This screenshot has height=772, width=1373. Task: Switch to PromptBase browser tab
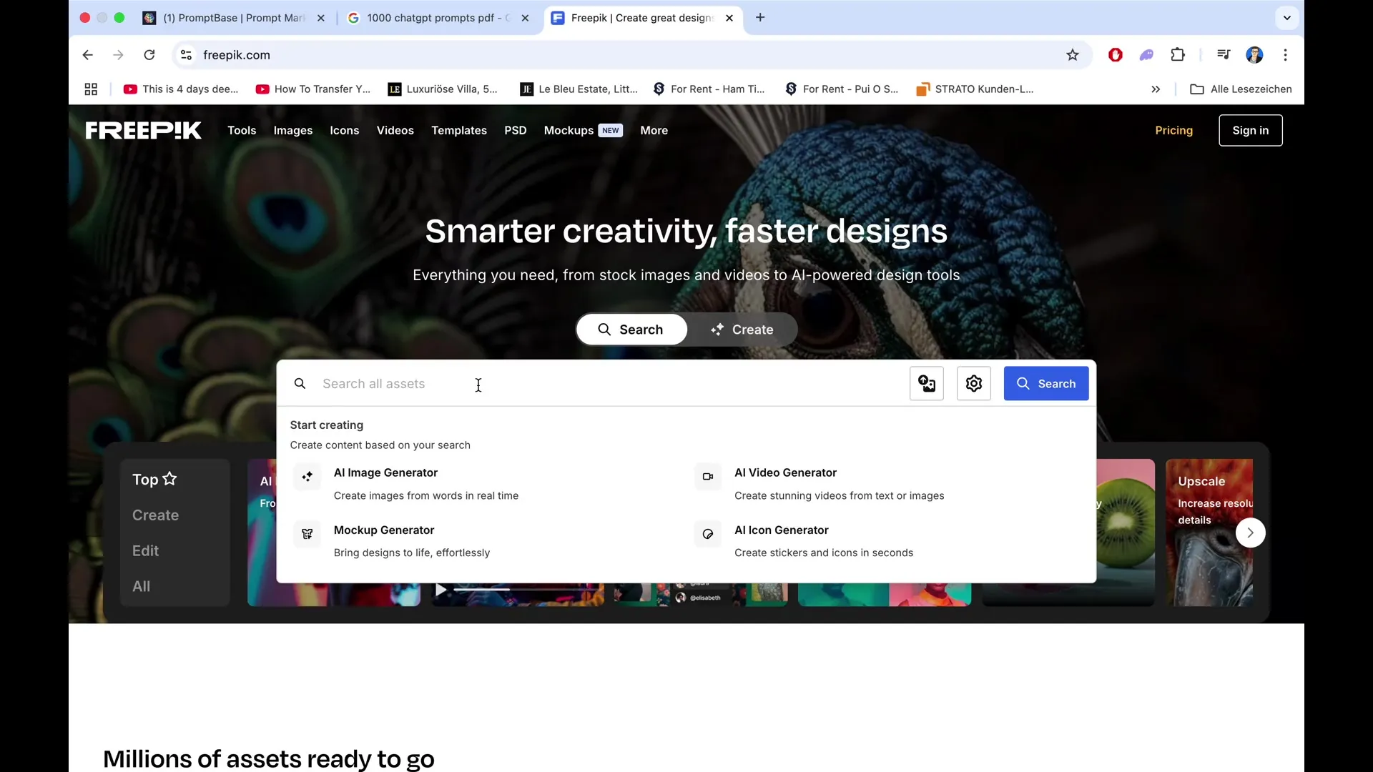tap(233, 18)
